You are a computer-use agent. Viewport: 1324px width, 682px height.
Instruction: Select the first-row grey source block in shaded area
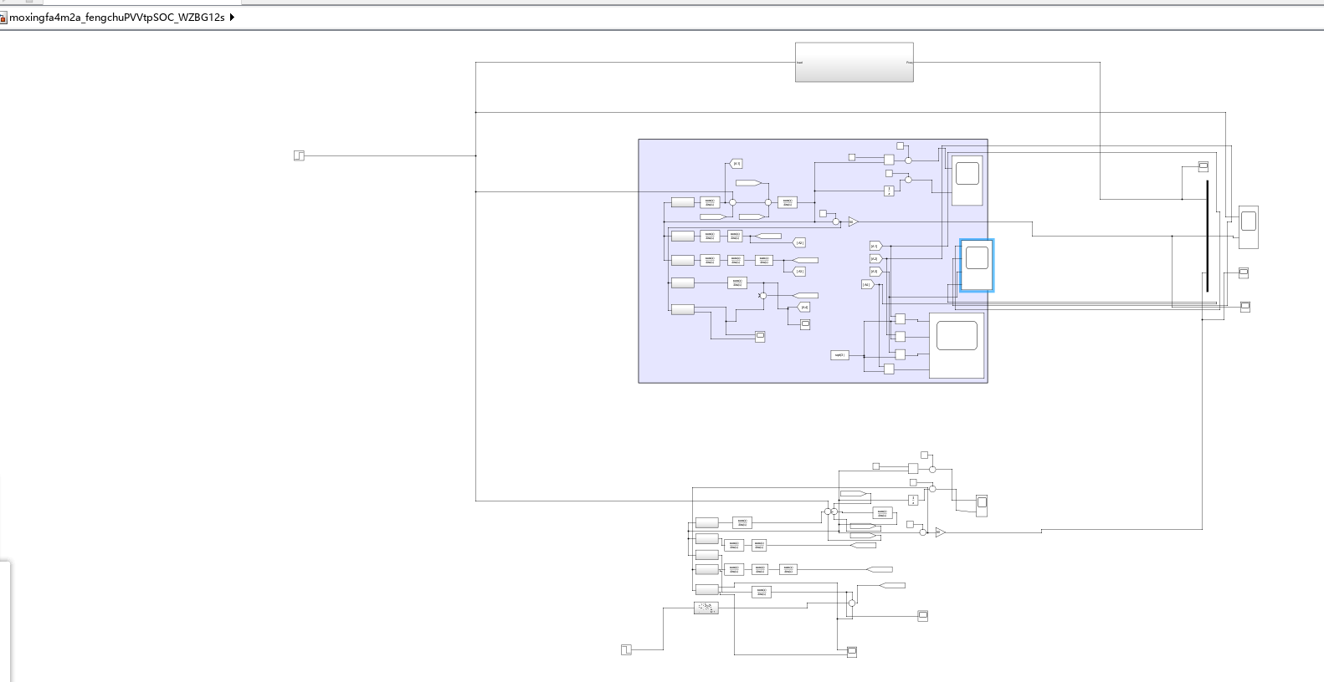pyautogui.click(x=683, y=202)
